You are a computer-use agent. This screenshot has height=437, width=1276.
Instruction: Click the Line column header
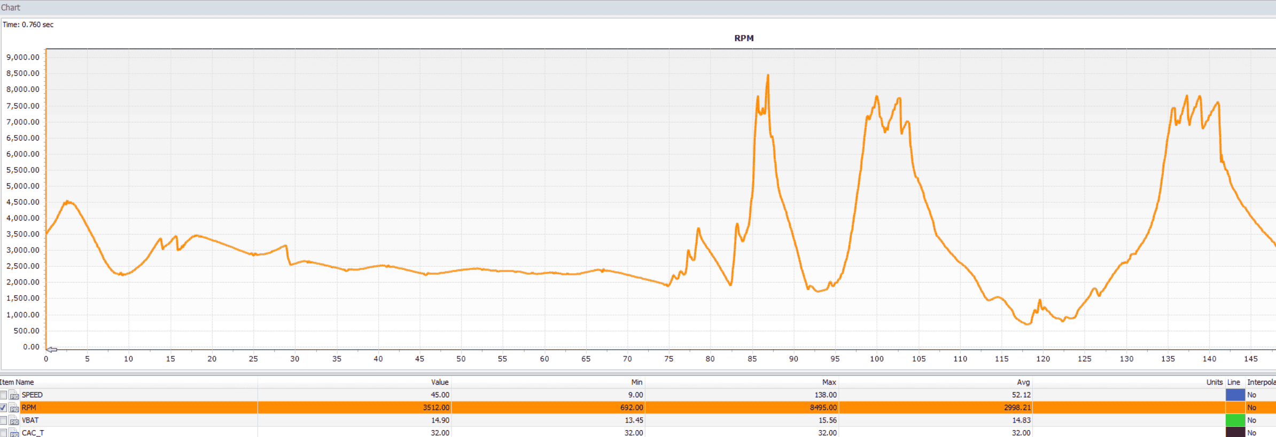tap(1235, 382)
